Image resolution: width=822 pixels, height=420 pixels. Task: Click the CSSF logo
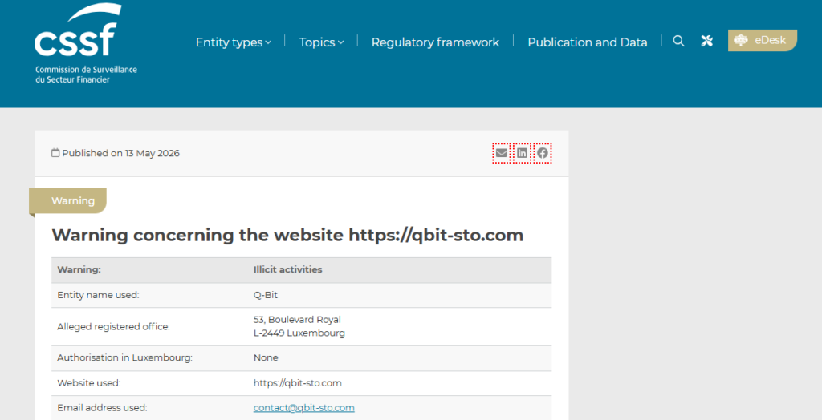pyautogui.click(x=85, y=43)
